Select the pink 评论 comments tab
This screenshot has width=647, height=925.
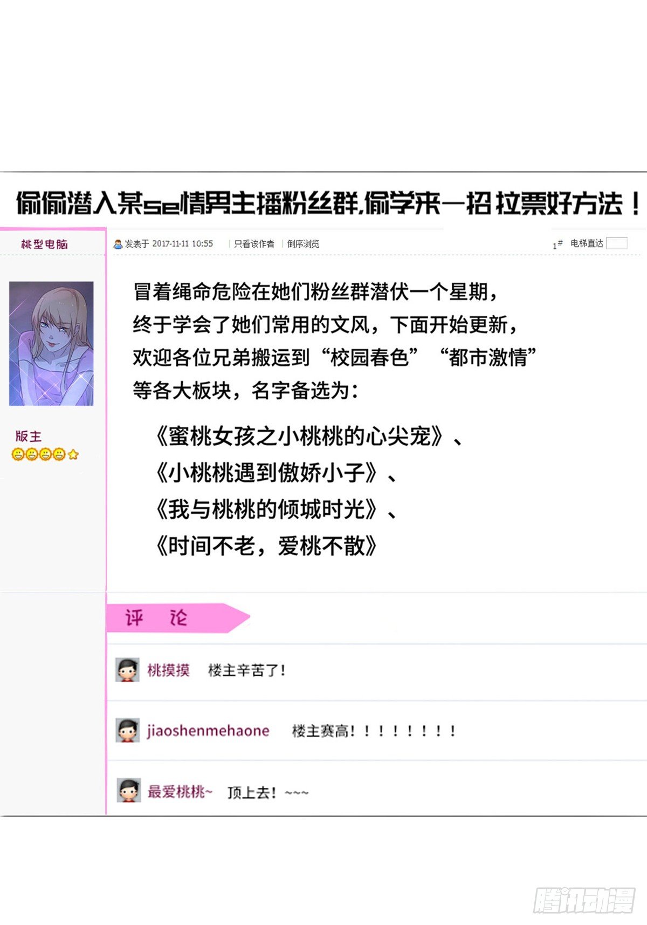coord(178,618)
